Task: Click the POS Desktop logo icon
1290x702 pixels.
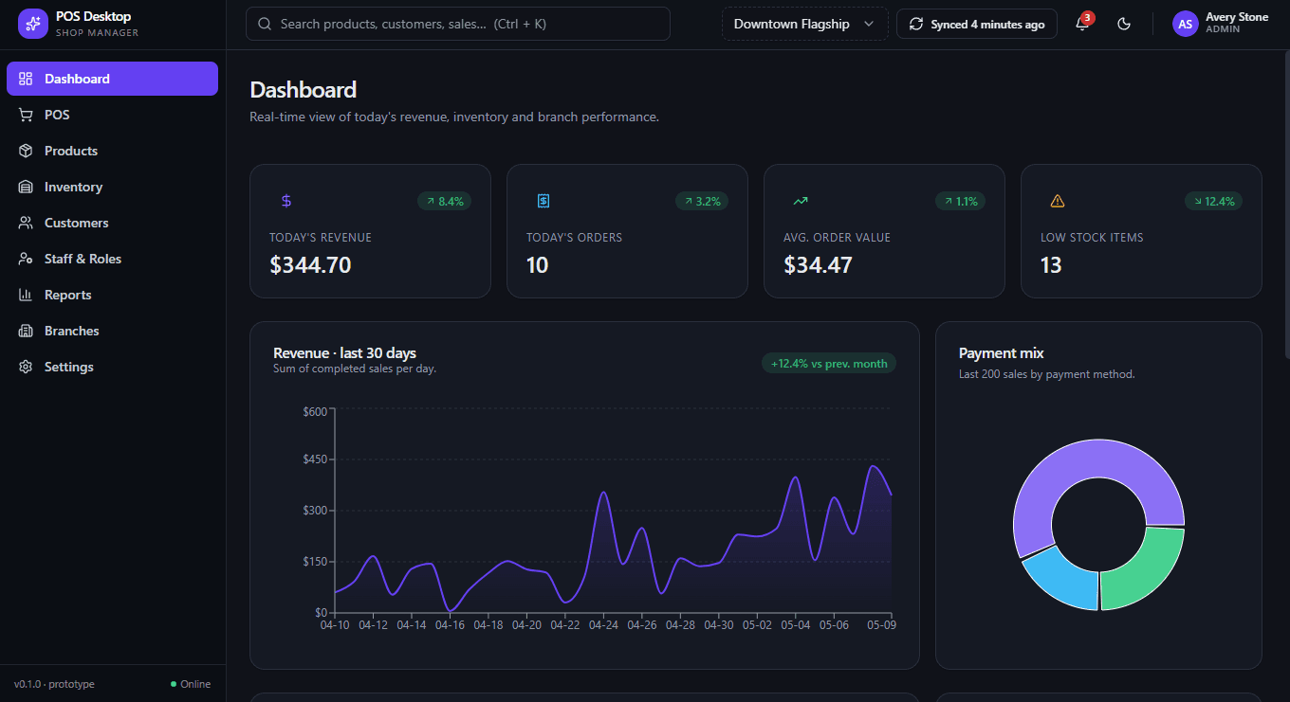Action: (x=32, y=24)
